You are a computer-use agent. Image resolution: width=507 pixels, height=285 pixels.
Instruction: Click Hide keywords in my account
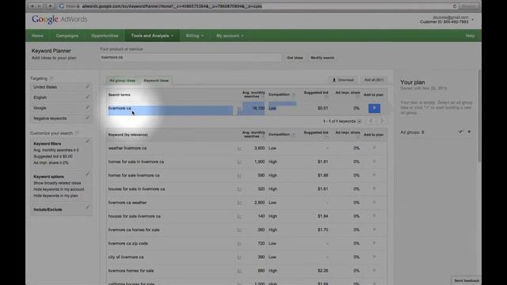(59, 189)
